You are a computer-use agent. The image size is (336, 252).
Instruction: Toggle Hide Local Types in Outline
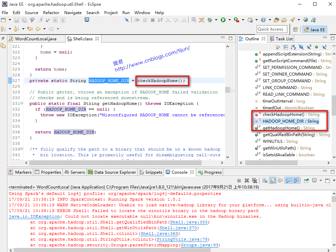325,47
